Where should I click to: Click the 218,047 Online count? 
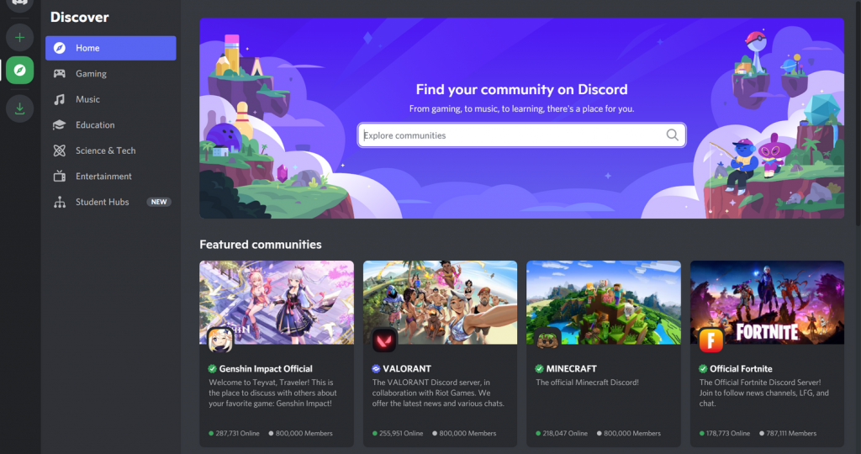tap(564, 433)
